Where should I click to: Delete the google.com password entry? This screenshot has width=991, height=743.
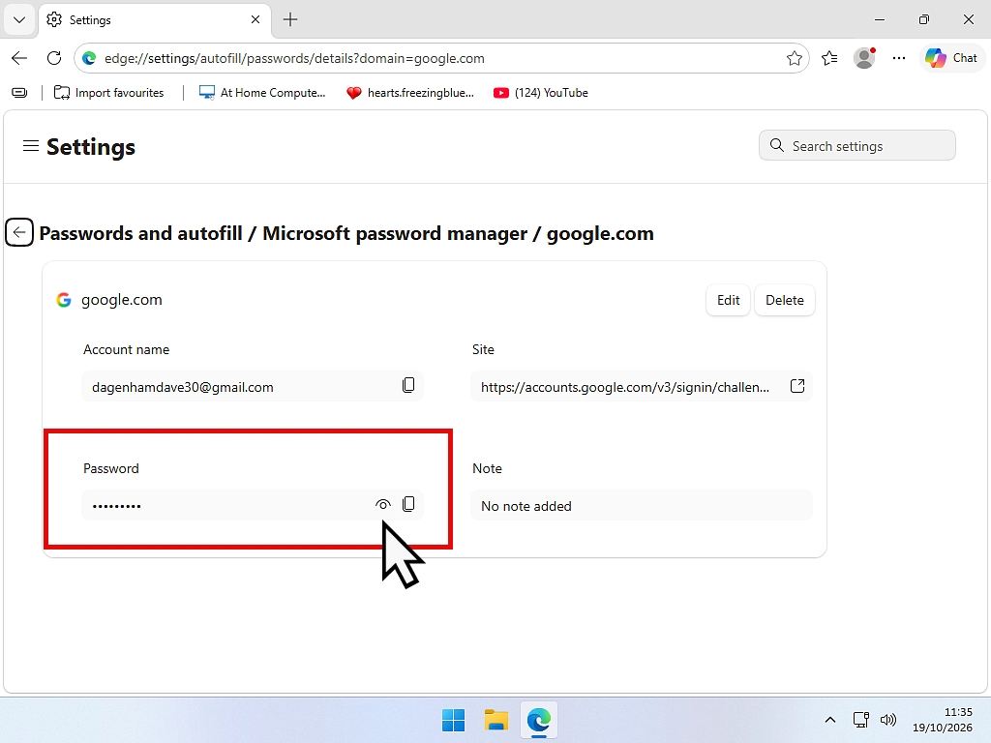[x=784, y=300]
